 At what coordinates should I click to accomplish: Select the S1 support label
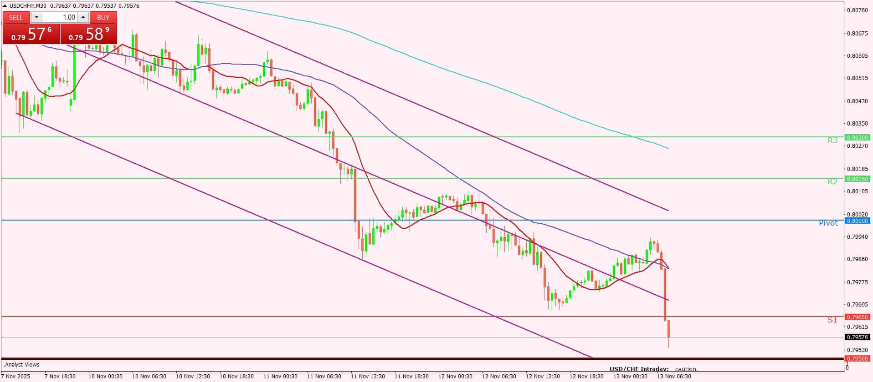832,320
